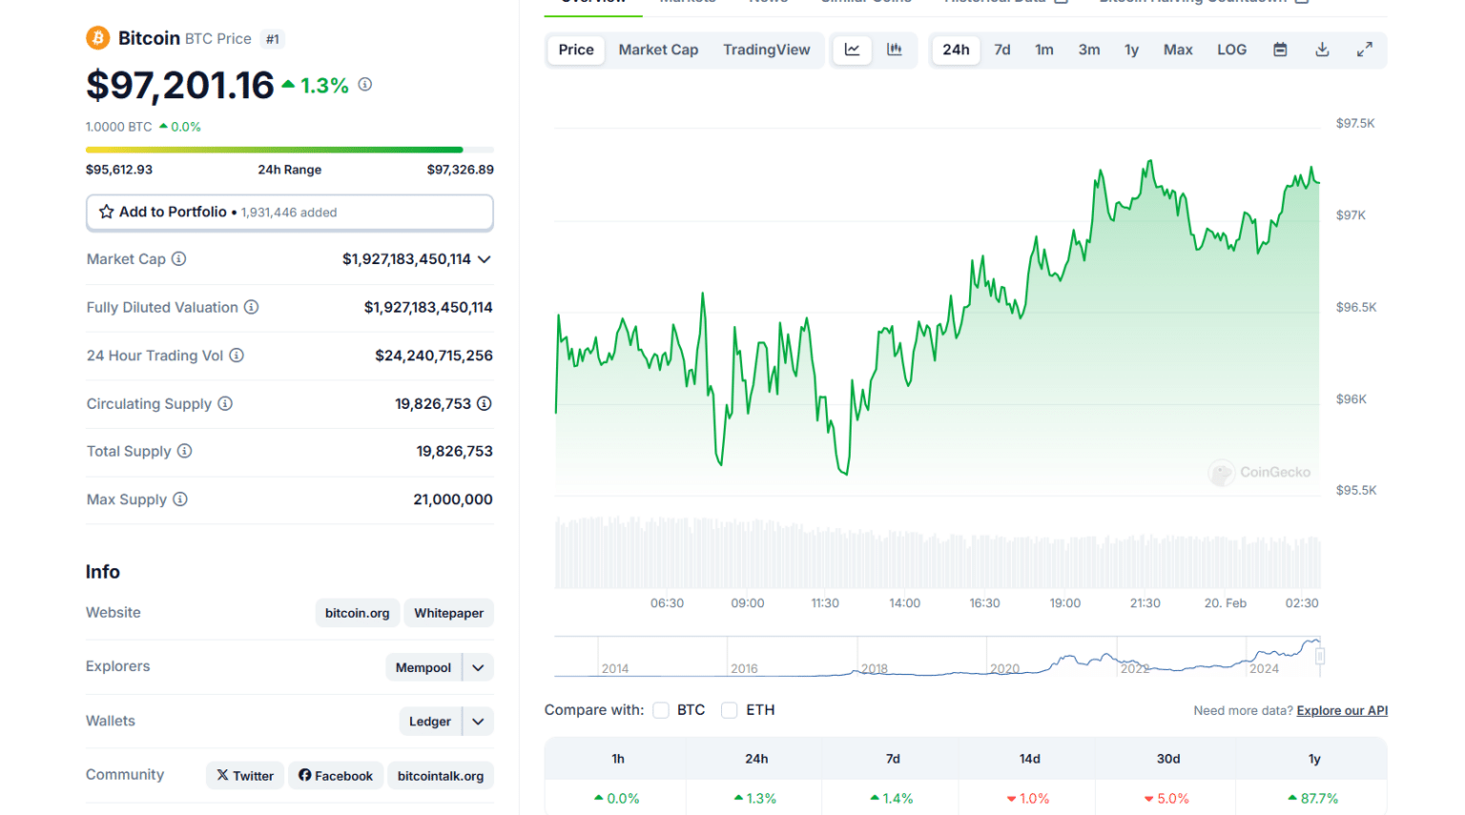Open Ledger wallet link

[430, 722]
